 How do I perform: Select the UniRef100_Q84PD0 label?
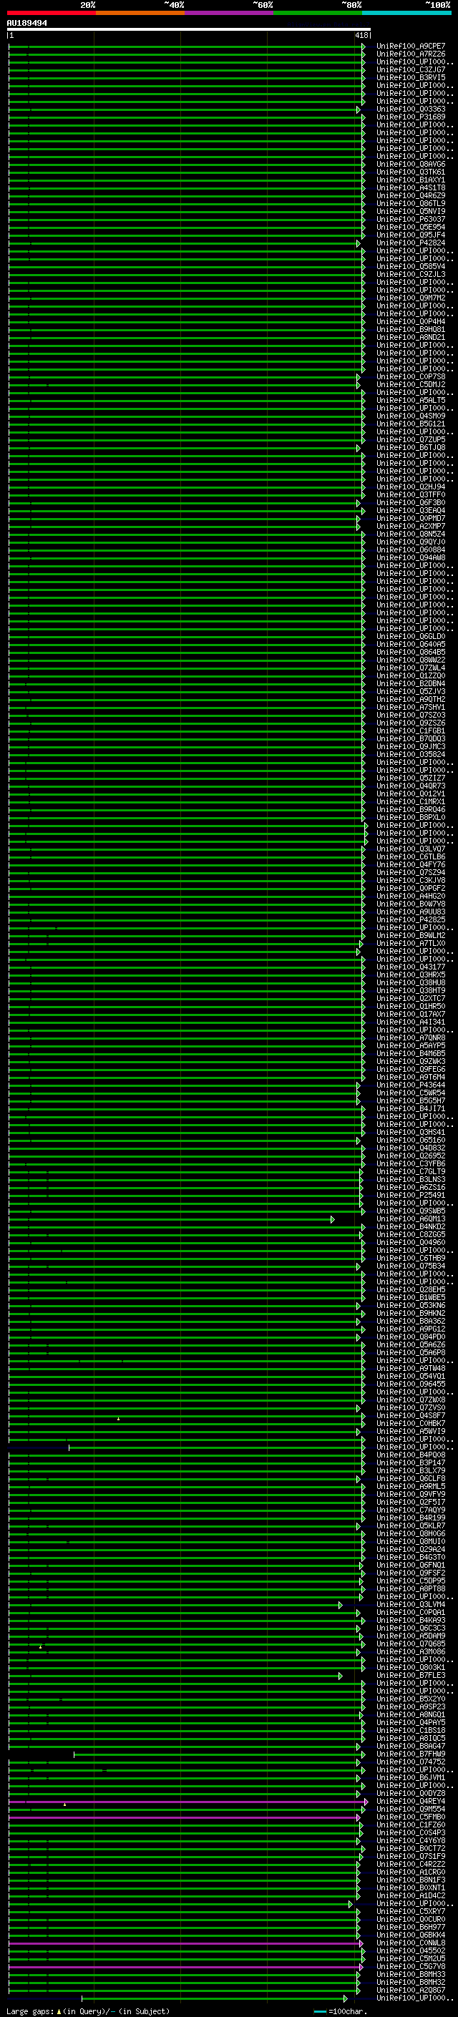point(410,1337)
